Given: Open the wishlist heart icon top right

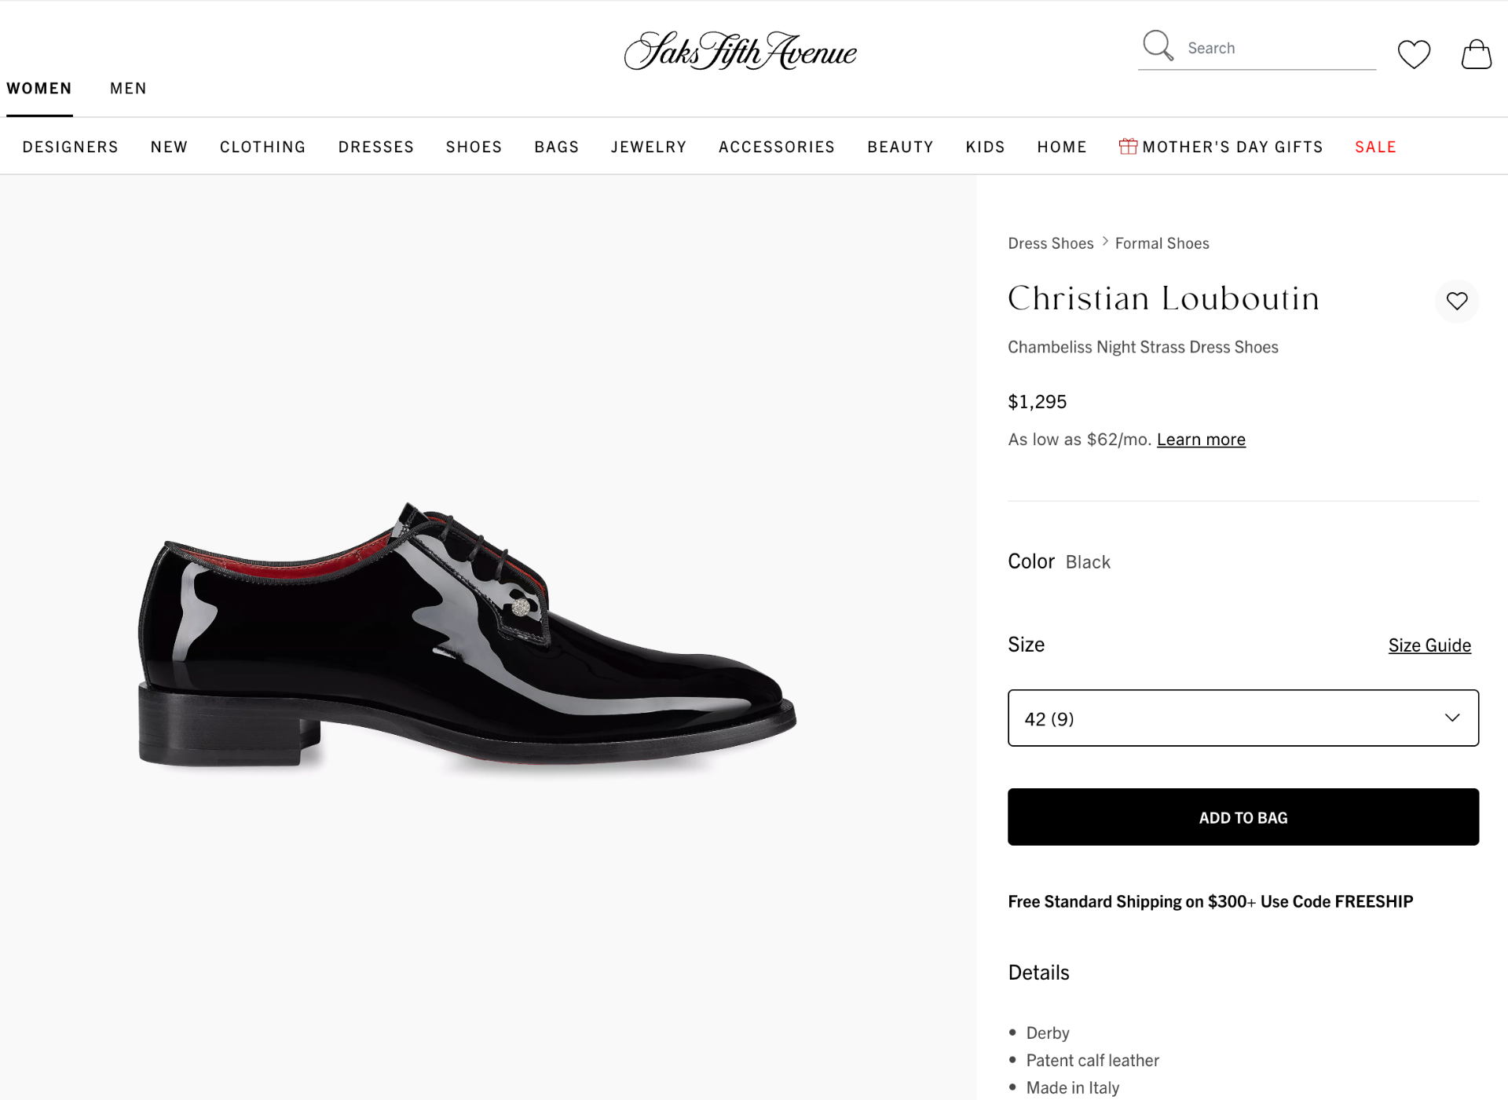Looking at the screenshot, I should tap(1414, 53).
